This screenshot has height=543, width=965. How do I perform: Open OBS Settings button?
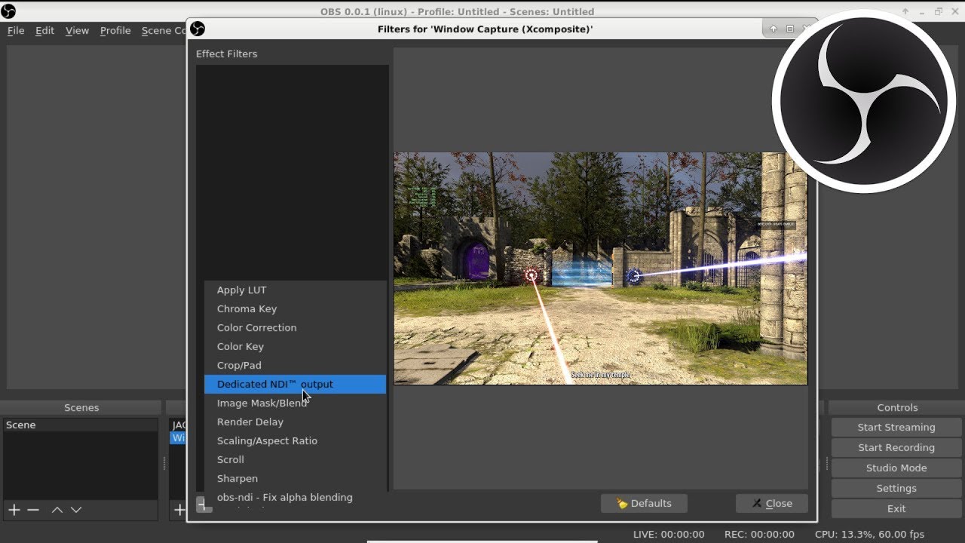click(896, 488)
